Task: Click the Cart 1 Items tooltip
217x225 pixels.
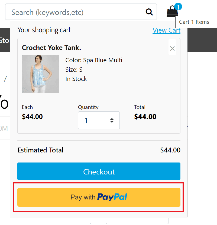Action: (x=194, y=22)
